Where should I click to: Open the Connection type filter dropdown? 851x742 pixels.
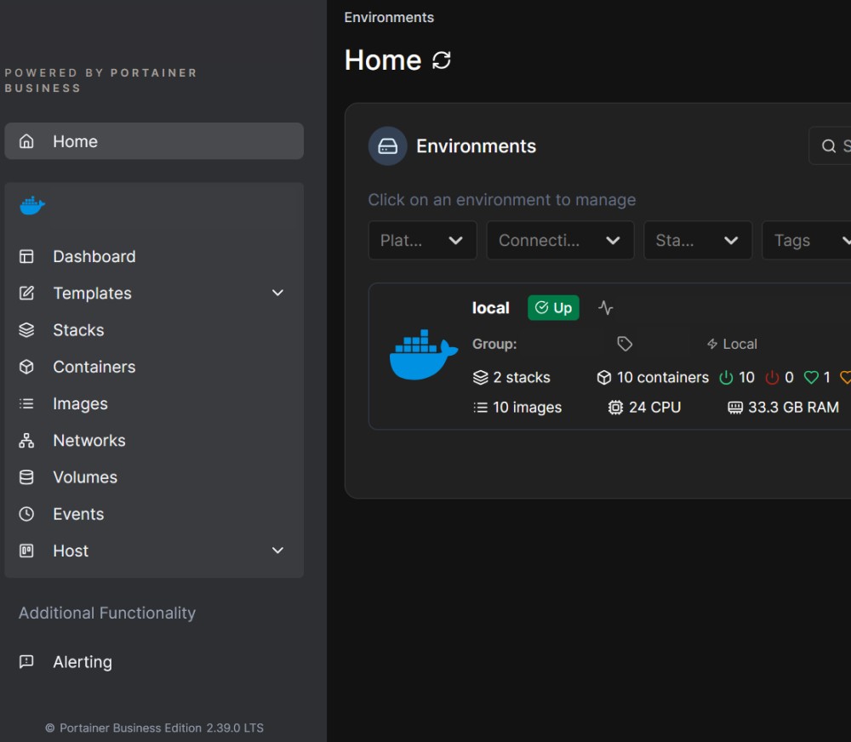pyautogui.click(x=559, y=241)
